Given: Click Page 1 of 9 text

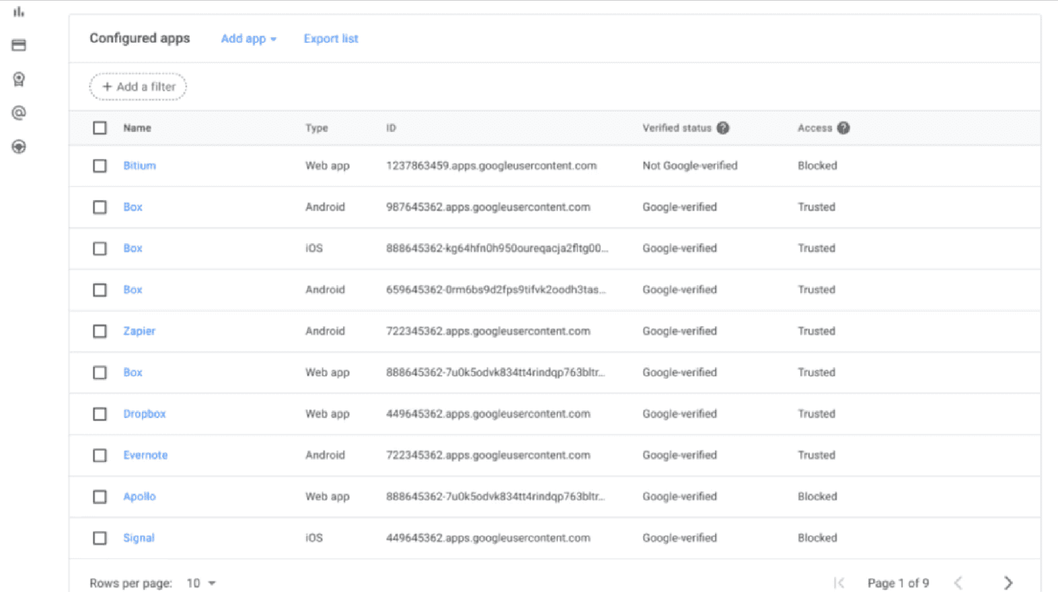Looking at the screenshot, I should pyautogui.click(x=898, y=583).
